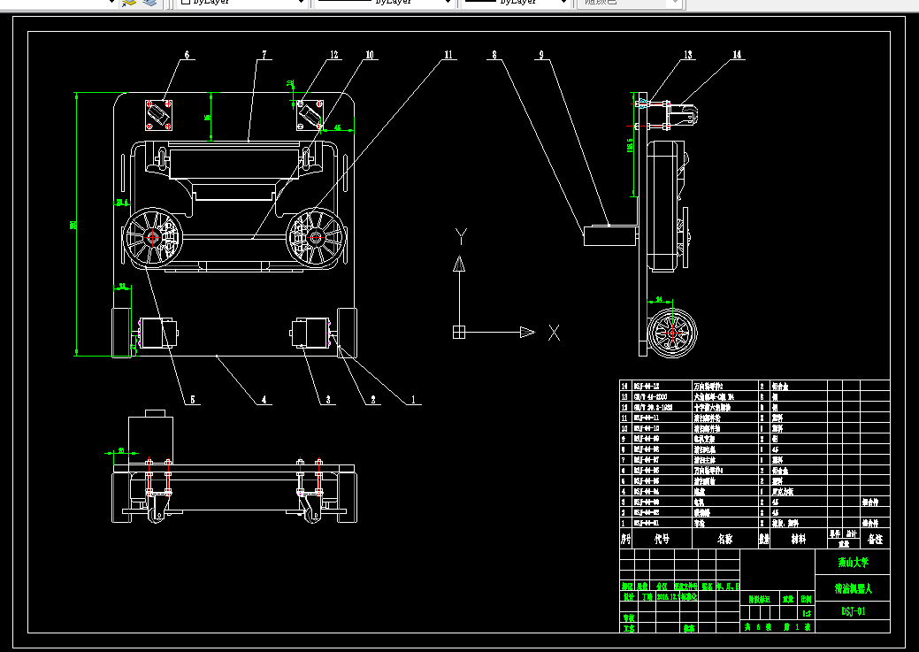This screenshot has width=919, height=652.
Task: Click the left brush wheel hub in top view
Action: click(x=153, y=237)
